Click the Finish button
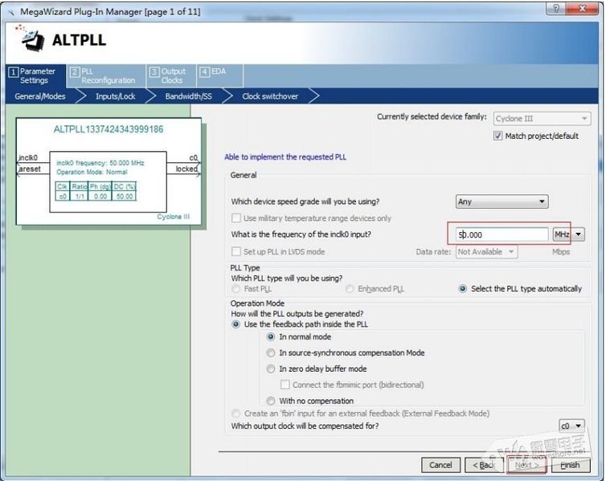The image size is (606, 481). (x=571, y=465)
